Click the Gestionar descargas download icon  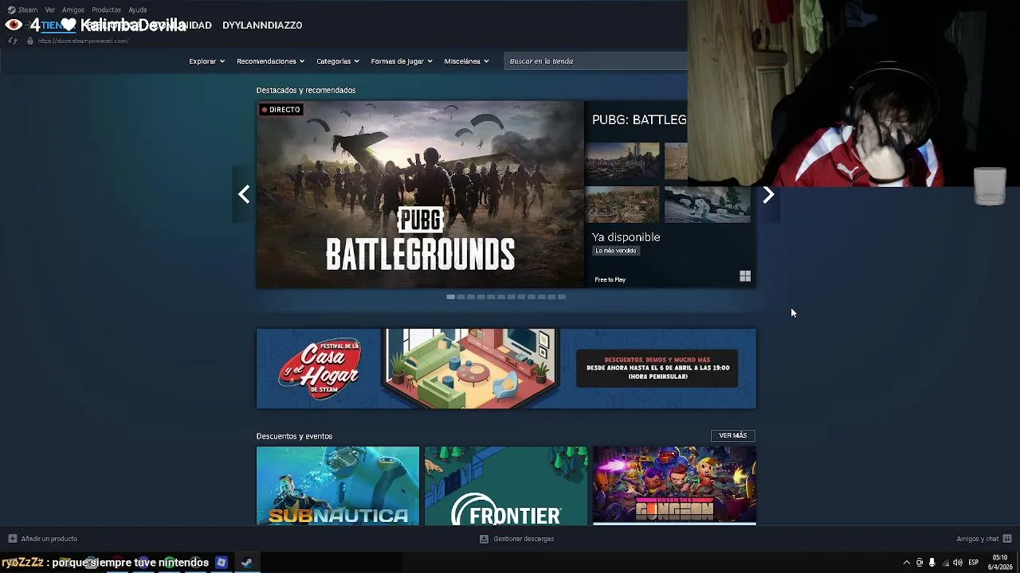point(484,539)
